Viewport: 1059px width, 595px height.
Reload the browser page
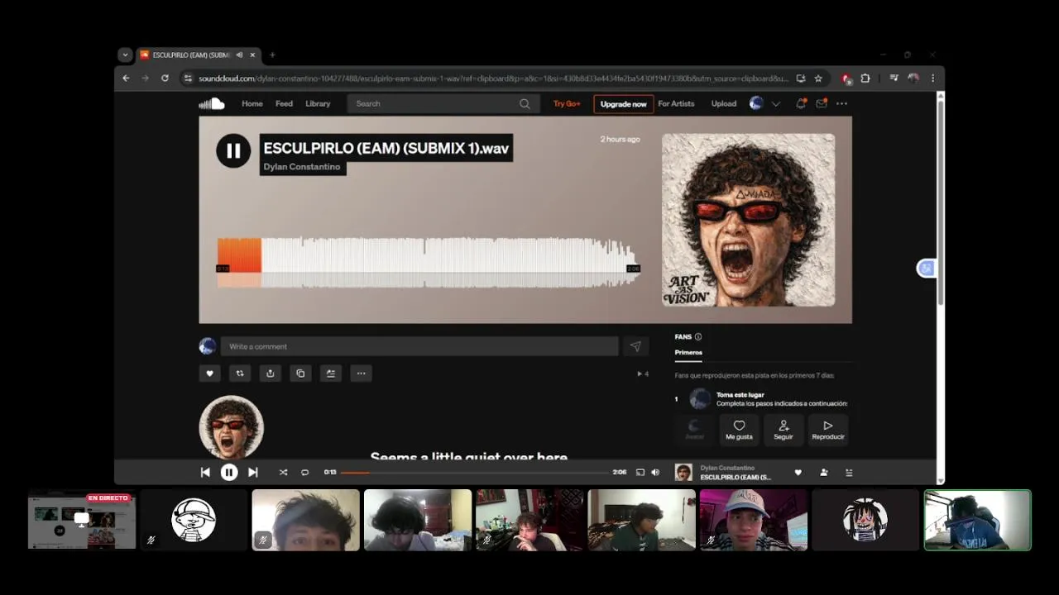click(165, 79)
